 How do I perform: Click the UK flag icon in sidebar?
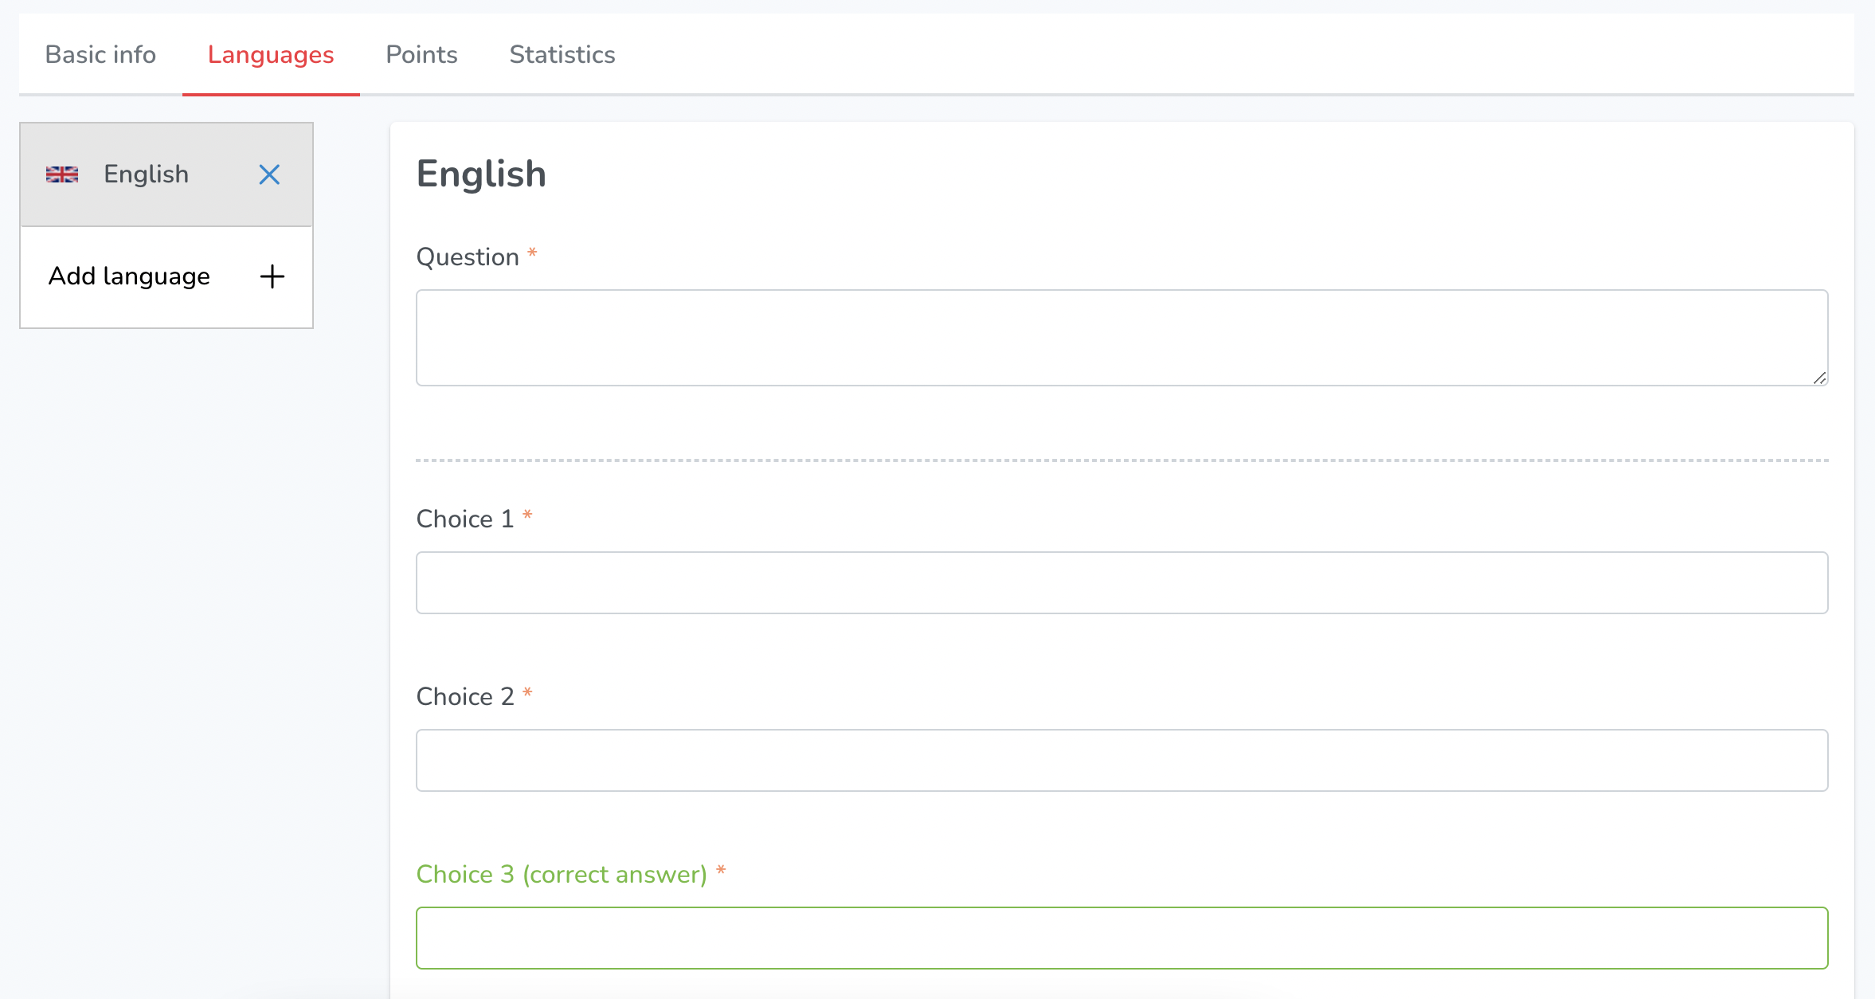pos(62,174)
